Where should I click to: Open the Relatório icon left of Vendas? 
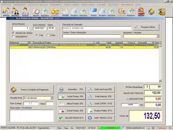(x=83, y=12)
